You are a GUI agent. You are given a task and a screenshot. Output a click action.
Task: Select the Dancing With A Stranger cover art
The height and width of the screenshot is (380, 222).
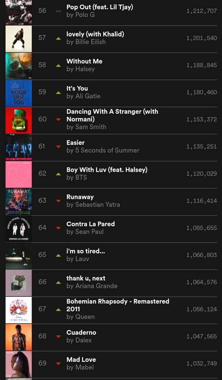(x=19, y=120)
